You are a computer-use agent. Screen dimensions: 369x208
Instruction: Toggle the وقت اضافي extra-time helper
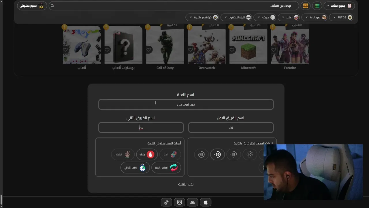135,168
